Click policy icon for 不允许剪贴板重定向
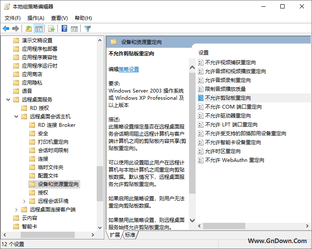The width and height of the screenshot is (312, 249). pyautogui.click(x=201, y=98)
